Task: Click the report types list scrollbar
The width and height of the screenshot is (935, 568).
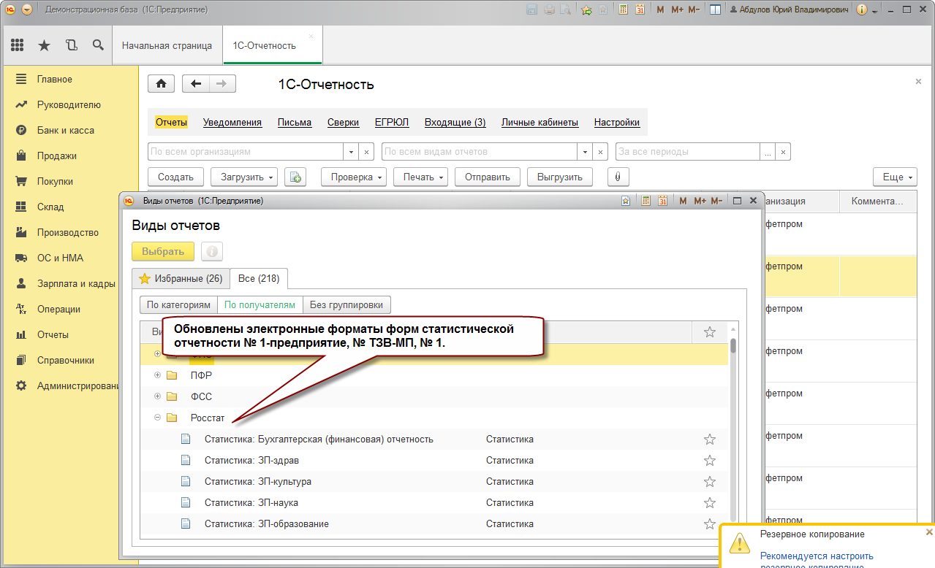Action: pyautogui.click(x=733, y=423)
